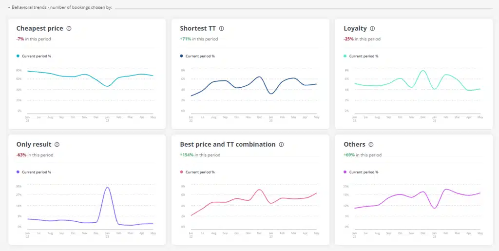
Task: Click the +154% in this period label
Action: point(200,155)
